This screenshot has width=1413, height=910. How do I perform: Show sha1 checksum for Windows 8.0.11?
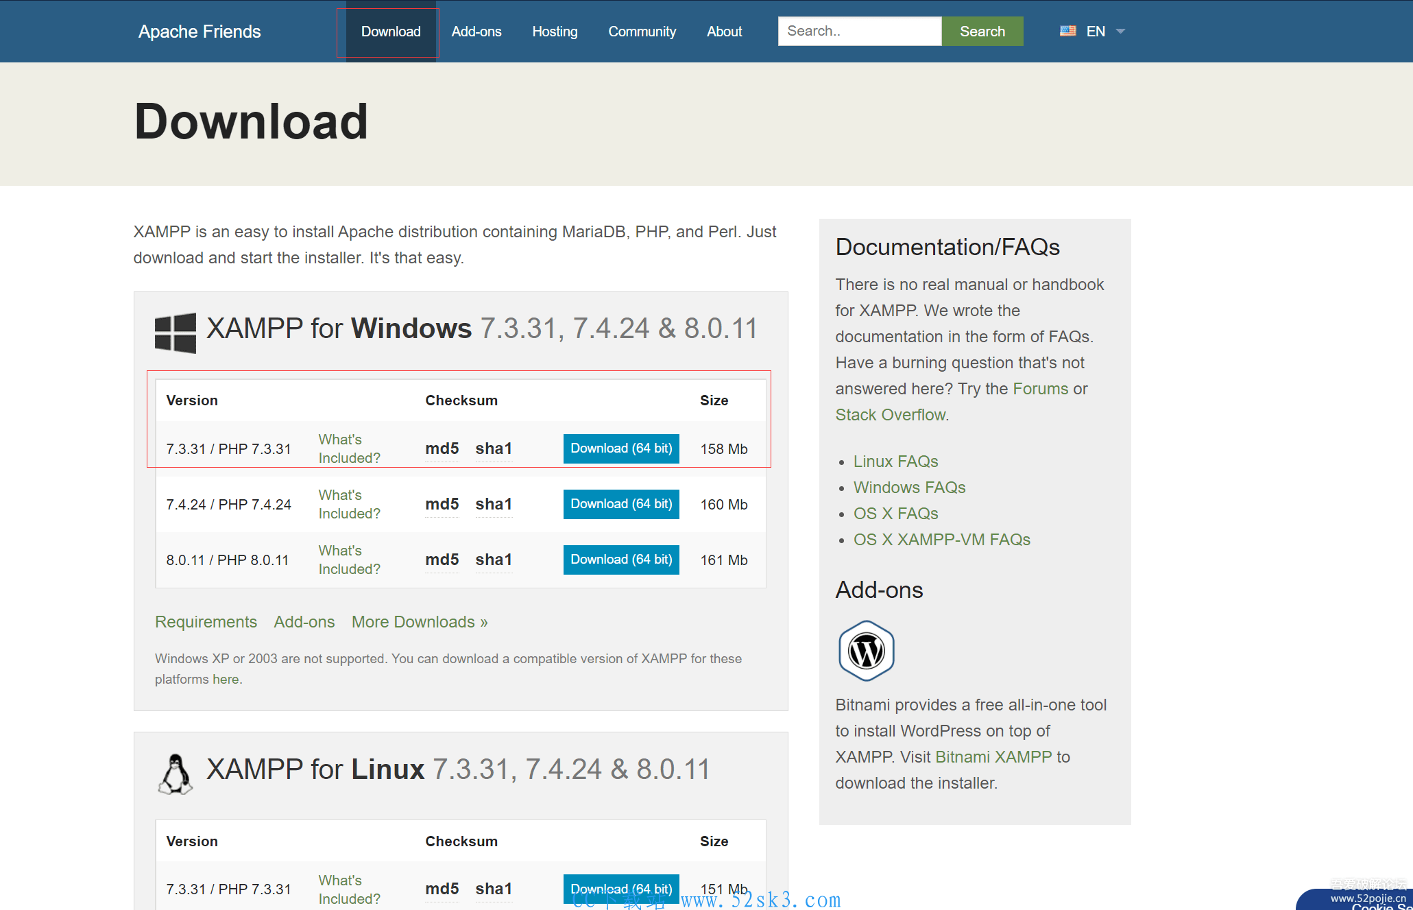(x=494, y=560)
